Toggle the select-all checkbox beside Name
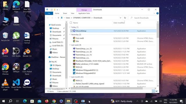This screenshot has width=186, height=104. click(71, 23)
